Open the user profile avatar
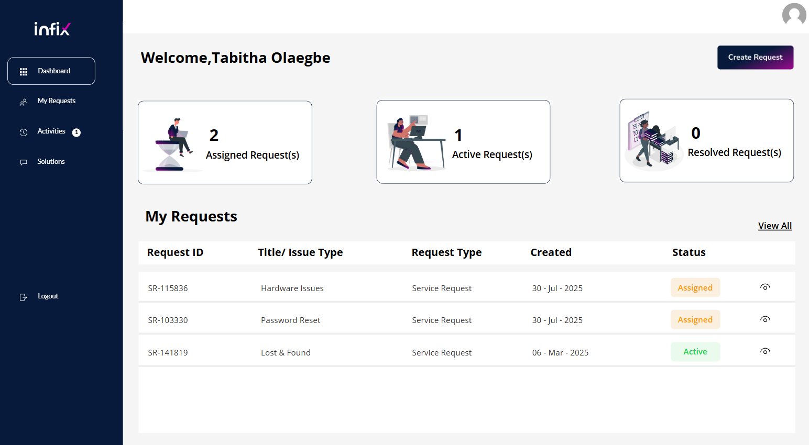 pos(794,14)
